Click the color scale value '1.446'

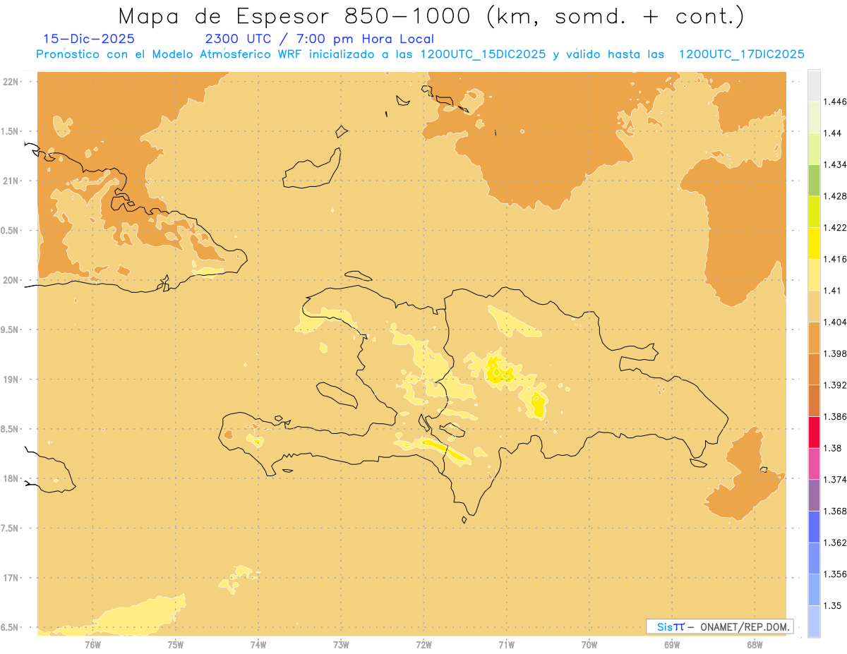[x=835, y=102]
